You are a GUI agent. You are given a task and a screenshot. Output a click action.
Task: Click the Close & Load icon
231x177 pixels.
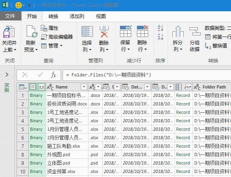[9, 32]
